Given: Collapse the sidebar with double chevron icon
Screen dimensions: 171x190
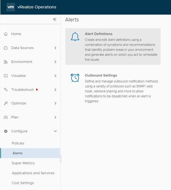Looking at the screenshot, I should [55, 19].
